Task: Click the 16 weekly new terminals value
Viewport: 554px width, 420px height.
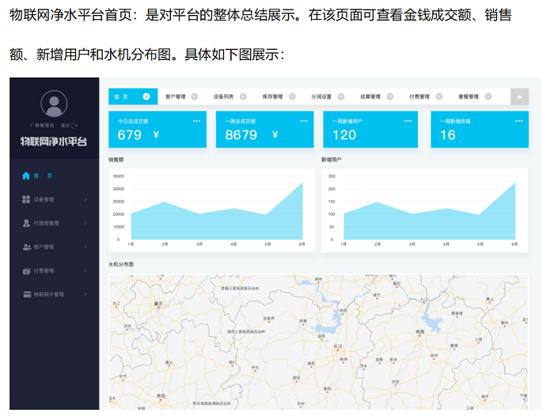Action: [448, 135]
